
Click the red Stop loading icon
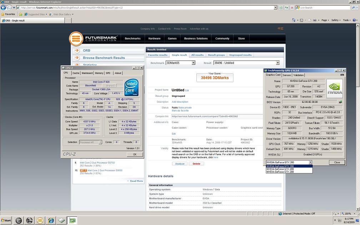[292, 7]
